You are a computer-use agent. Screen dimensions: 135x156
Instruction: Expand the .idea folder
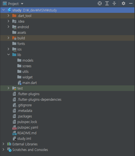click(8, 21)
